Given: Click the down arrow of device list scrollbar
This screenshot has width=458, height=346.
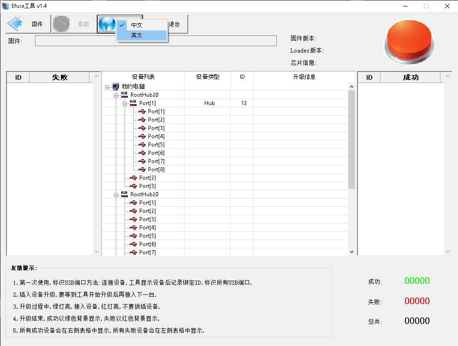Looking at the screenshot, I should (351, 251).
